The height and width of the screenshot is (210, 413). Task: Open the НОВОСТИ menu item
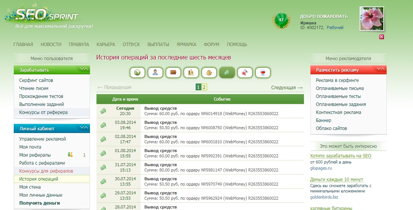[51, 45]
